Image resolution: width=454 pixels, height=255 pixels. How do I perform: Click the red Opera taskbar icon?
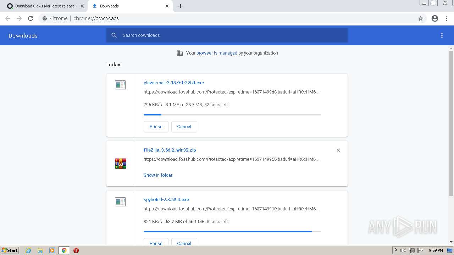point(76,250)
